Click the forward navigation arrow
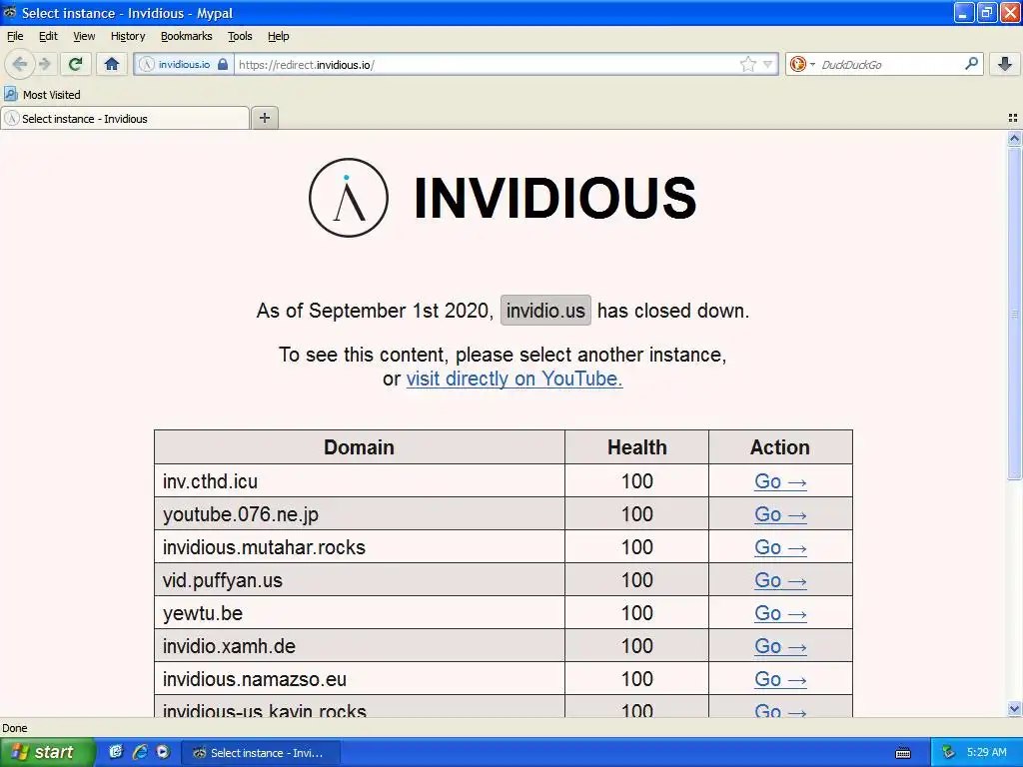1023x767 pixels. [x=44, y=64]
